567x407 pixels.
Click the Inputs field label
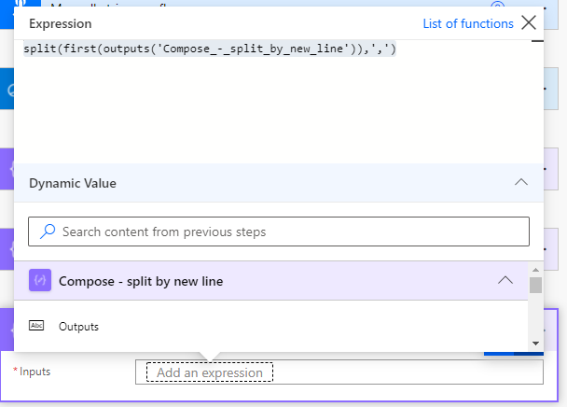35,372
